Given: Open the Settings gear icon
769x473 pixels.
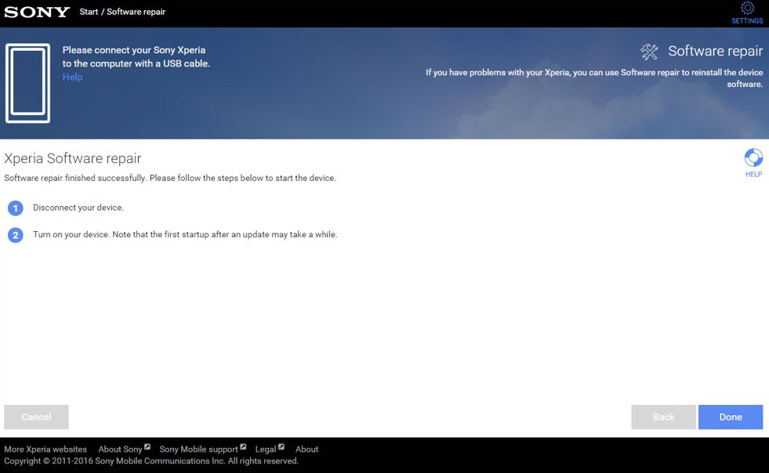Looking at the screenshot, I should (747, 9).
